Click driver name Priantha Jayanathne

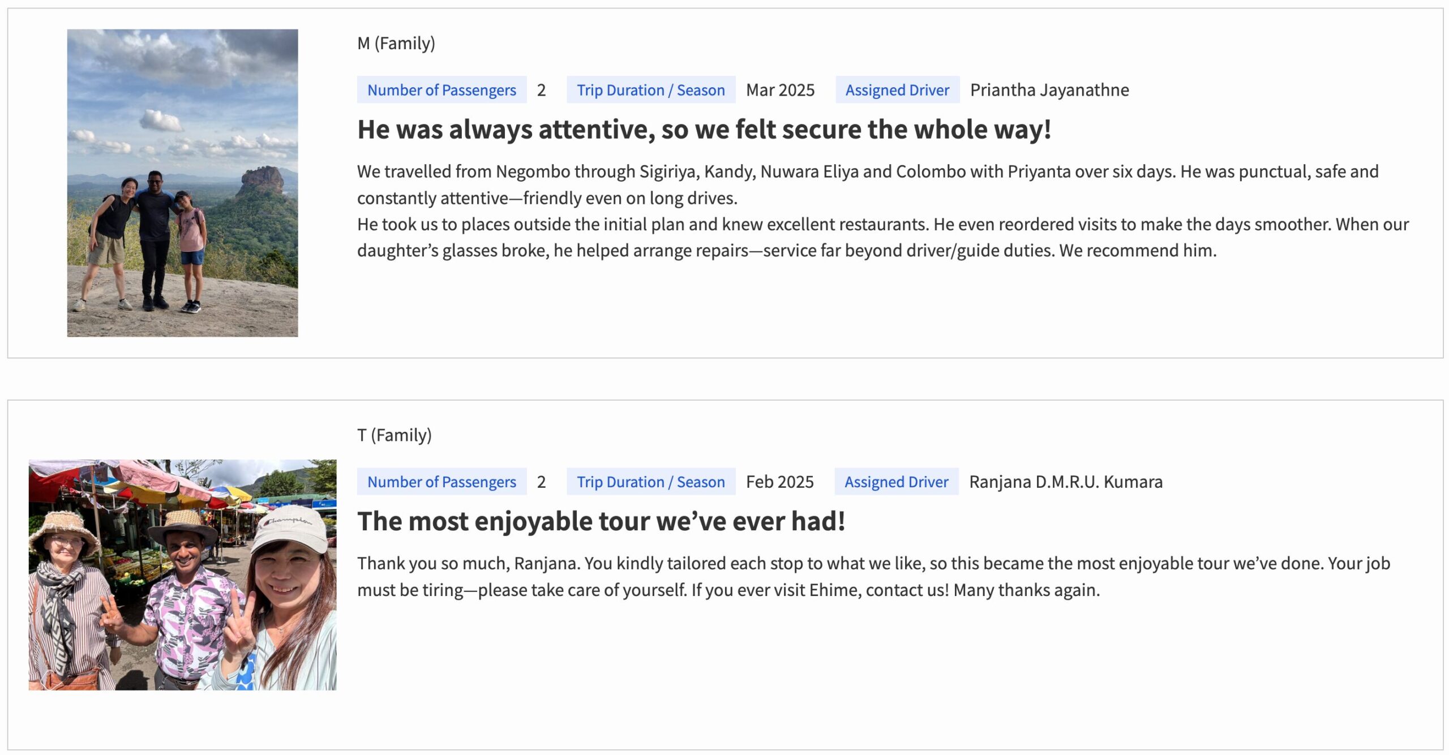click(1049, 90)
